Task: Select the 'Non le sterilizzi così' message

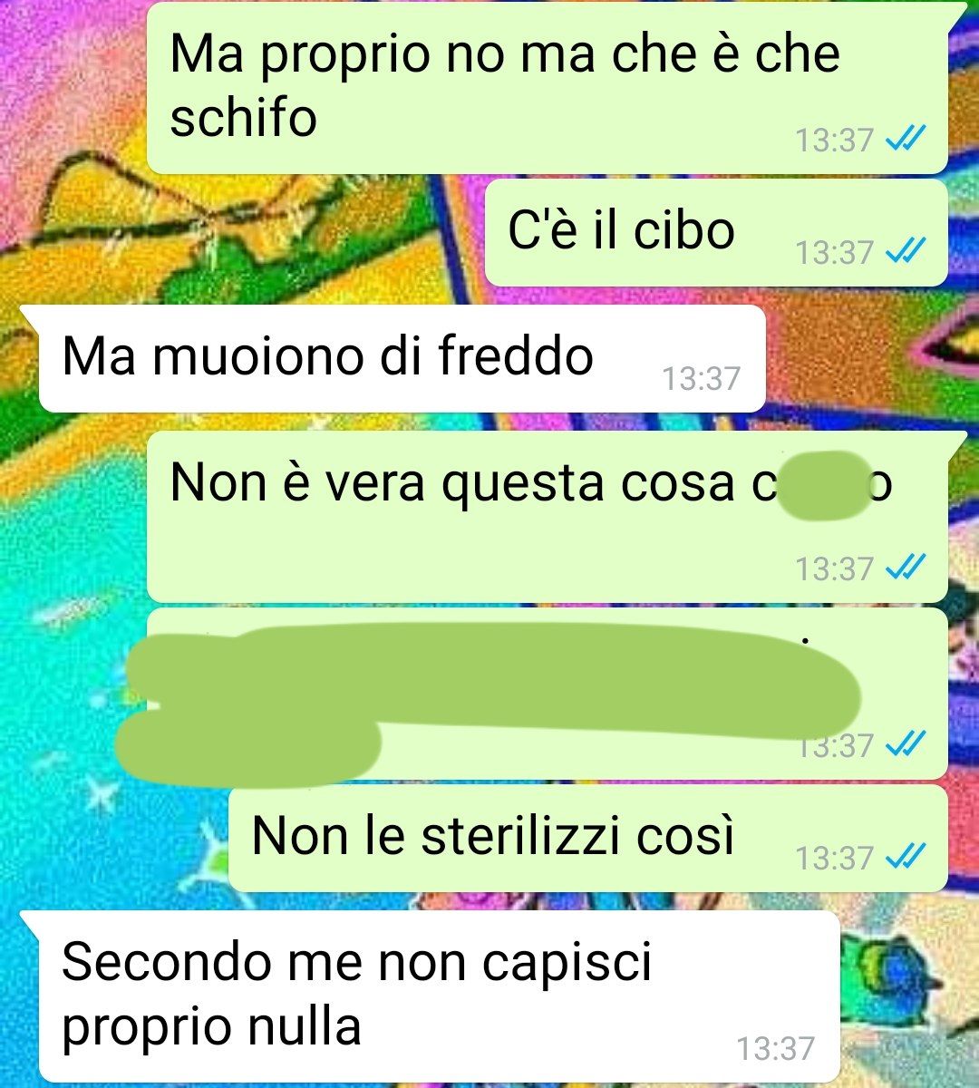Action: [587, 839]
